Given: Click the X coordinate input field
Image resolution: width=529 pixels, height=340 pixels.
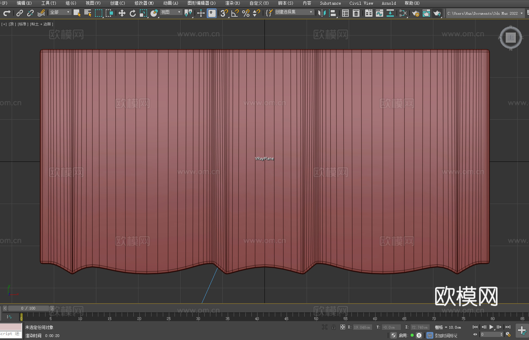Looking at the screenshot, I should coord(362,327).
